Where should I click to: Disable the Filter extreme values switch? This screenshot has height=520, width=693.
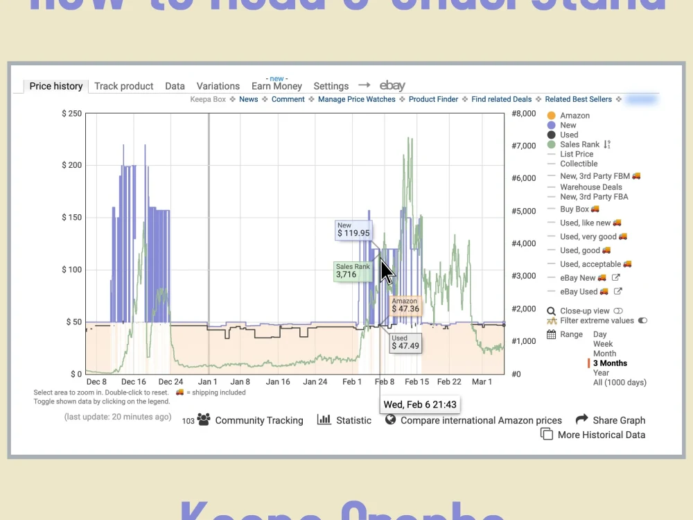pos(642,320)
